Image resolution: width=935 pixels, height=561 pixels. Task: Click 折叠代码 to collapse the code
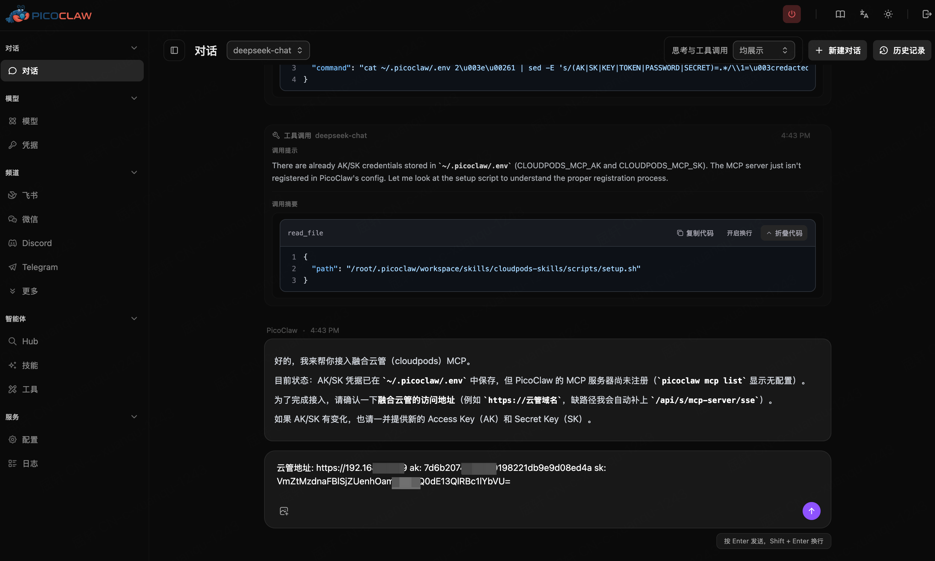point(784,233)
